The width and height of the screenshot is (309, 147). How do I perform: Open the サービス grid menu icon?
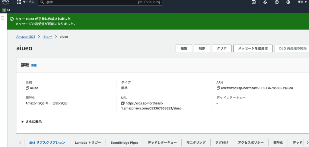19,2
